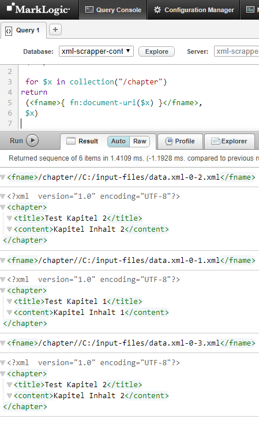Select the Query 1 tab
This screenshot has width=259, height=423.
(23, 30)
